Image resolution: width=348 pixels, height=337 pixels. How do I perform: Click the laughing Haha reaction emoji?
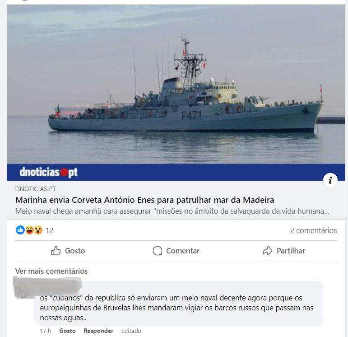click(29, 230)
